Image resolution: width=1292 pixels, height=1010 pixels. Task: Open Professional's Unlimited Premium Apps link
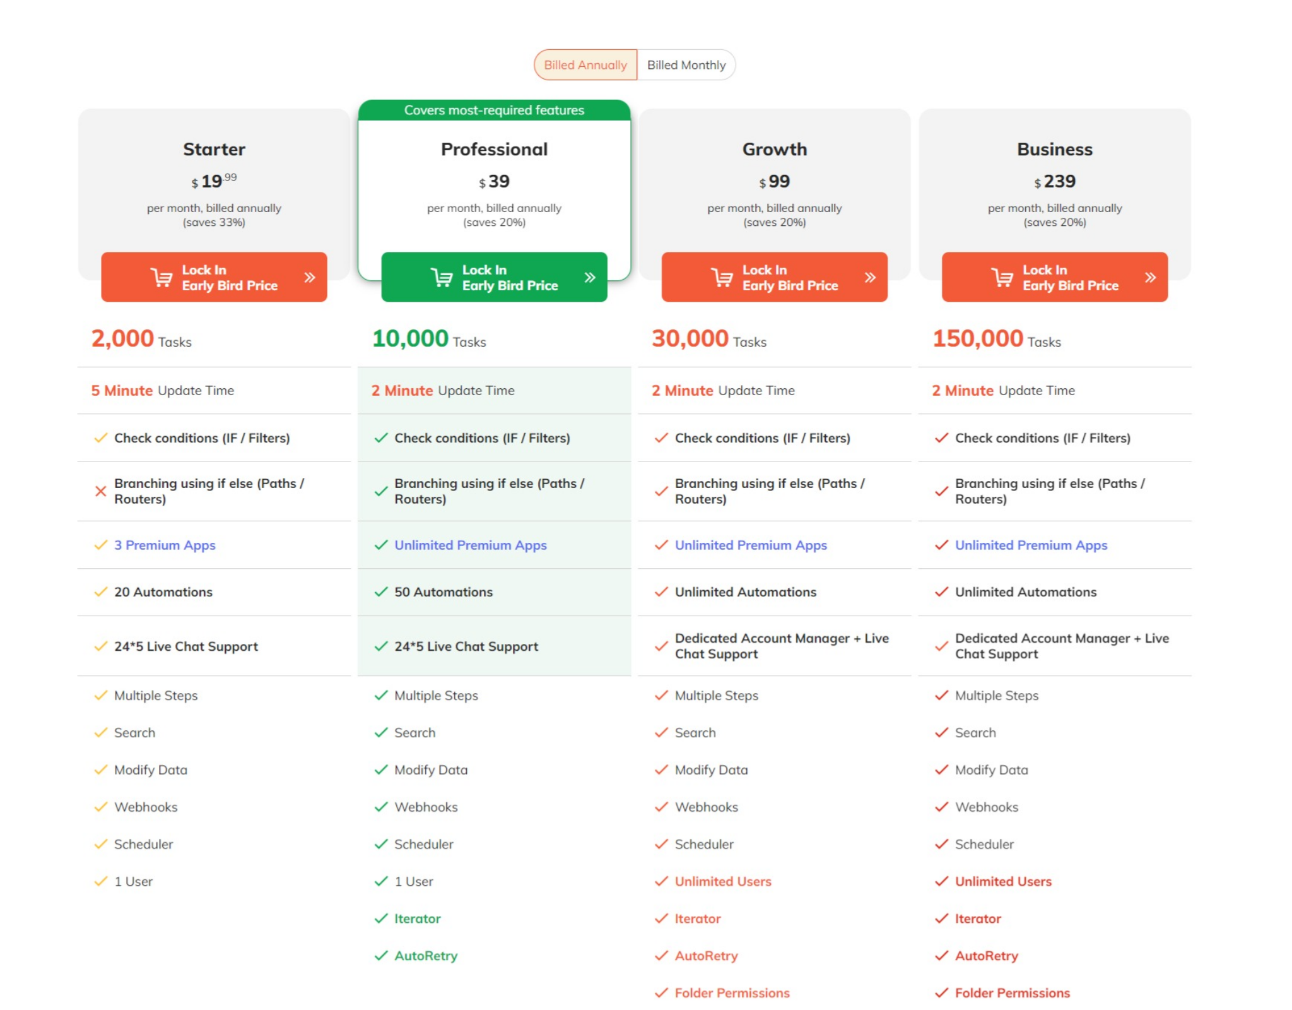click(471, 545)
